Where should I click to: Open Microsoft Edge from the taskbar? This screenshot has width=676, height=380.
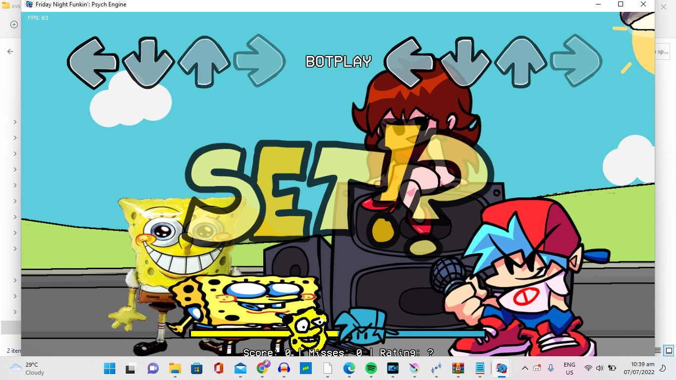349,368
